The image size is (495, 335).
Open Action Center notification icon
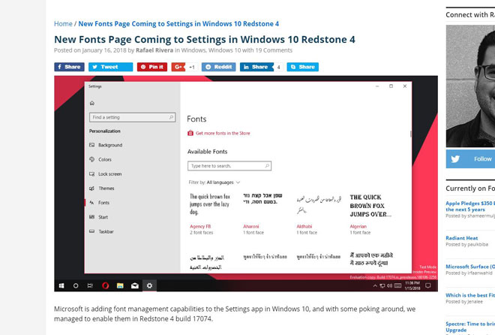pyautogui.click(x=428, y=285)
